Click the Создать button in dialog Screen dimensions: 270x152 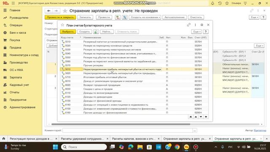tap(84, 32)
